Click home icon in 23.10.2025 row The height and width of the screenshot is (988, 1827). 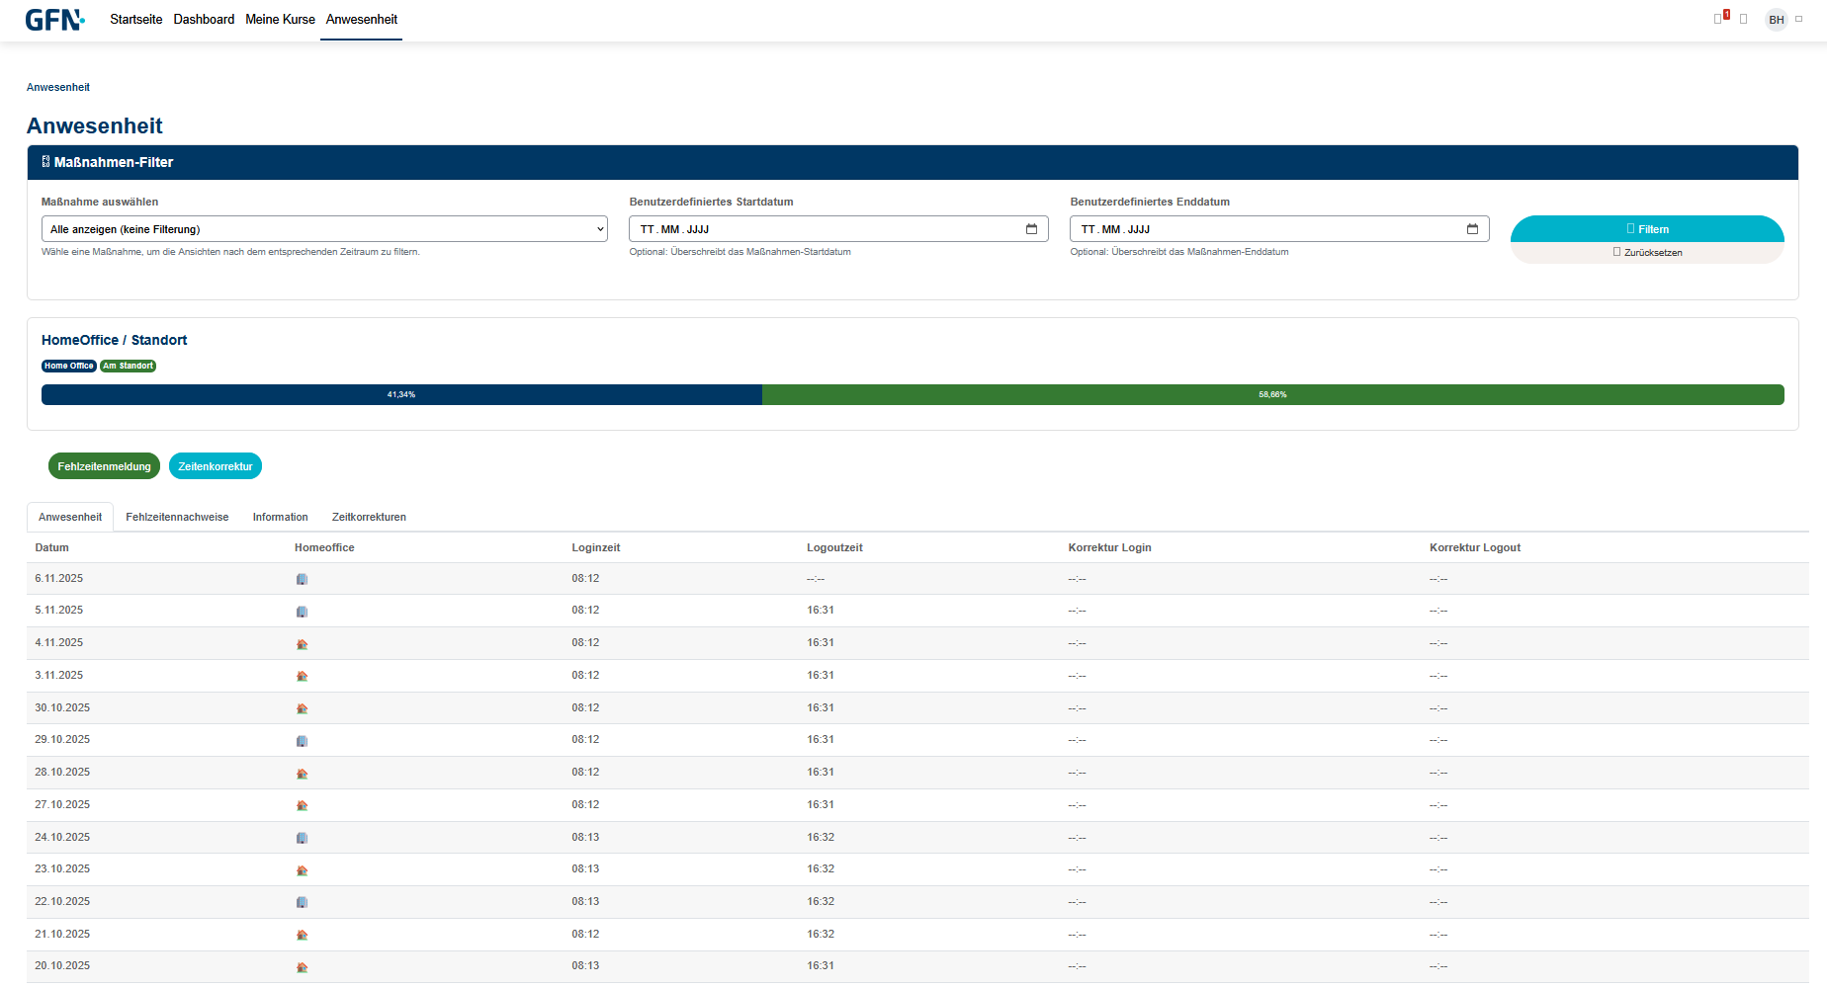point(302,870)
